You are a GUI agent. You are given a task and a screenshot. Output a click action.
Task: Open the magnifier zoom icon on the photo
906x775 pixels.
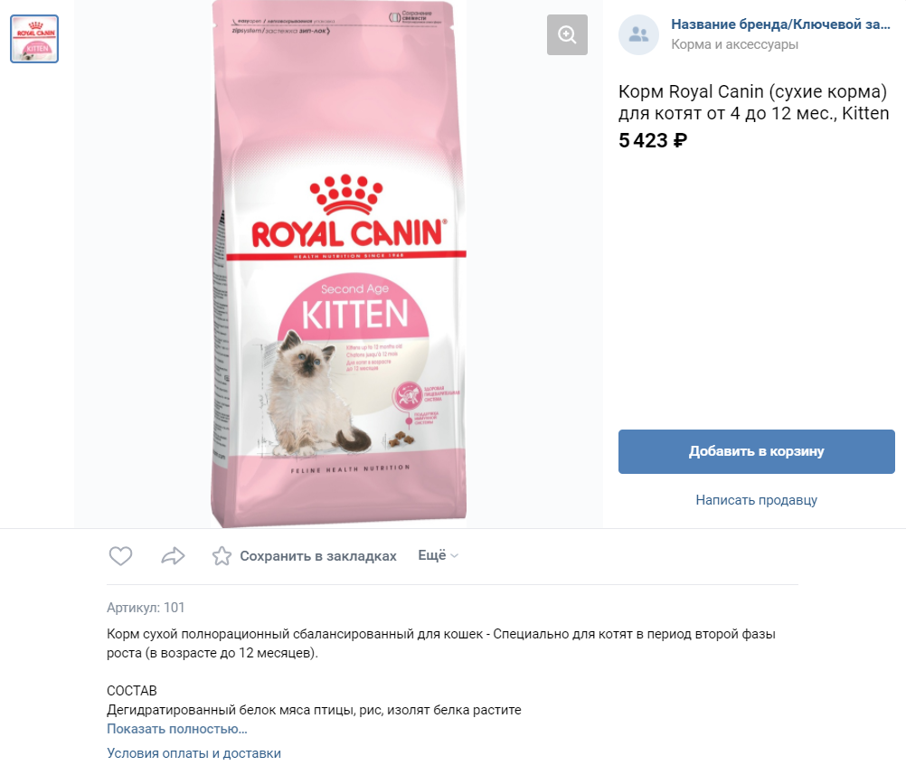(567, 35)
